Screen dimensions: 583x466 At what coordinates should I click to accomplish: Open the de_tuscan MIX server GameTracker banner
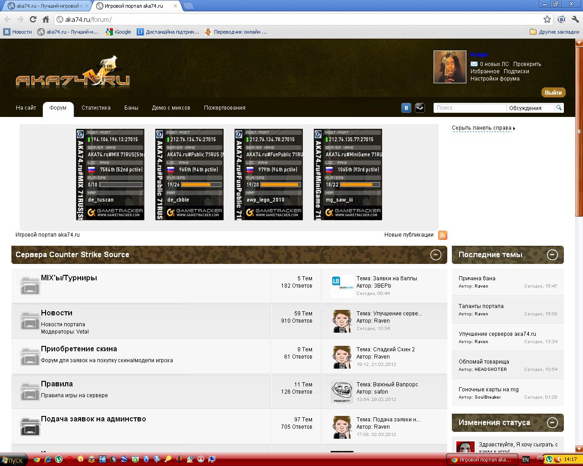coord(110,175)
